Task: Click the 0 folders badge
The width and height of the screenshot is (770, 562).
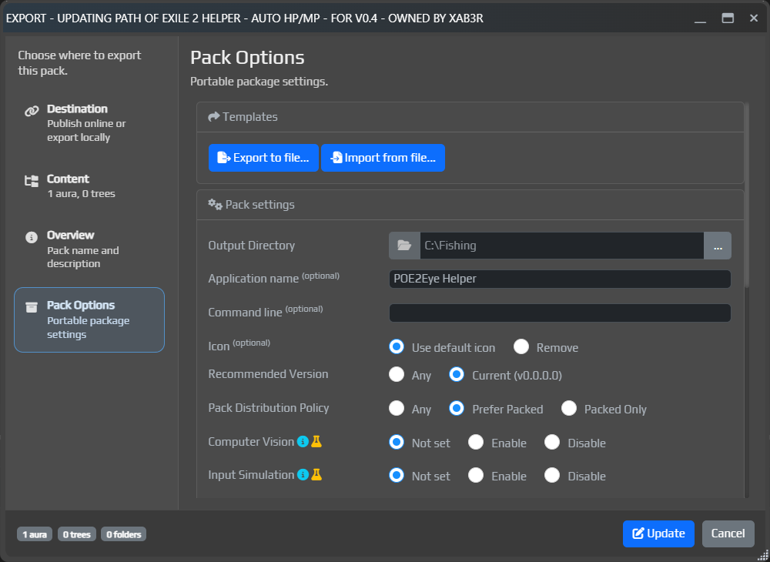Action: (122, 534)
